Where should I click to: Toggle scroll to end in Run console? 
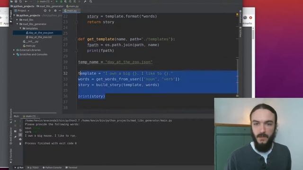click(x=20, y=135)
